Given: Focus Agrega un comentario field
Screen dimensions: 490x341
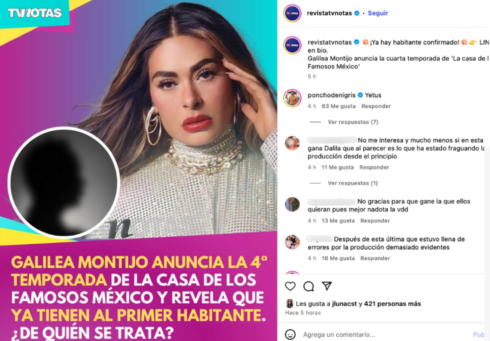Looking at the screenshot, I should point(386,334).
